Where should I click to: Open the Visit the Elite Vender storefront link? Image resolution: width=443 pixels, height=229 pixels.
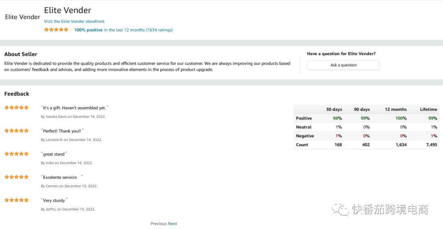point(74,21)
